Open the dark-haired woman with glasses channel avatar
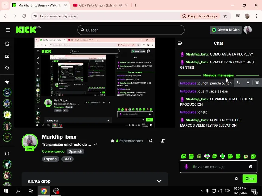262x196 pixels. tap(7, 126)
